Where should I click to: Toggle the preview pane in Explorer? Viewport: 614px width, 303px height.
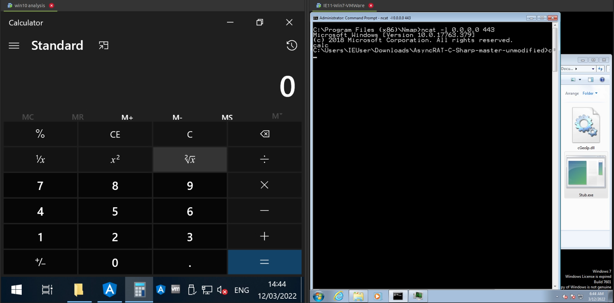(x=590, y=80)
